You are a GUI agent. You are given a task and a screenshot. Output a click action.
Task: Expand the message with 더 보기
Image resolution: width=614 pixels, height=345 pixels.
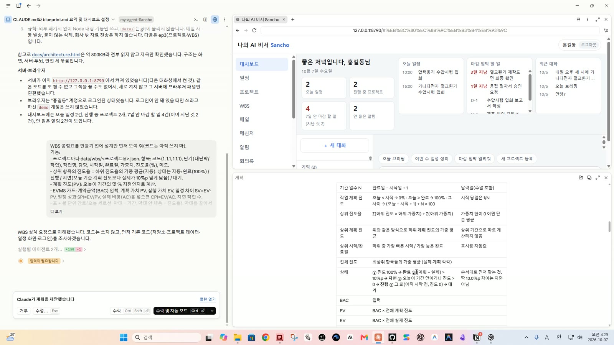tap(56, 211)
